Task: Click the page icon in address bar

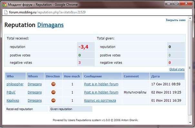Action: pyautogui.click(x=6, y=12)
